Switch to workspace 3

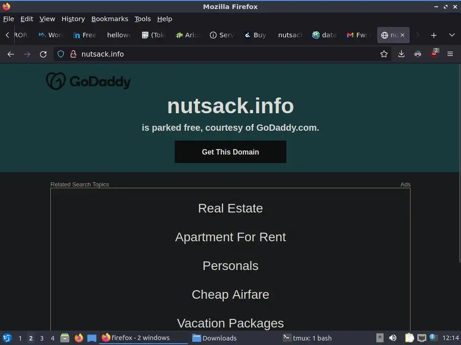pos(42,338)
